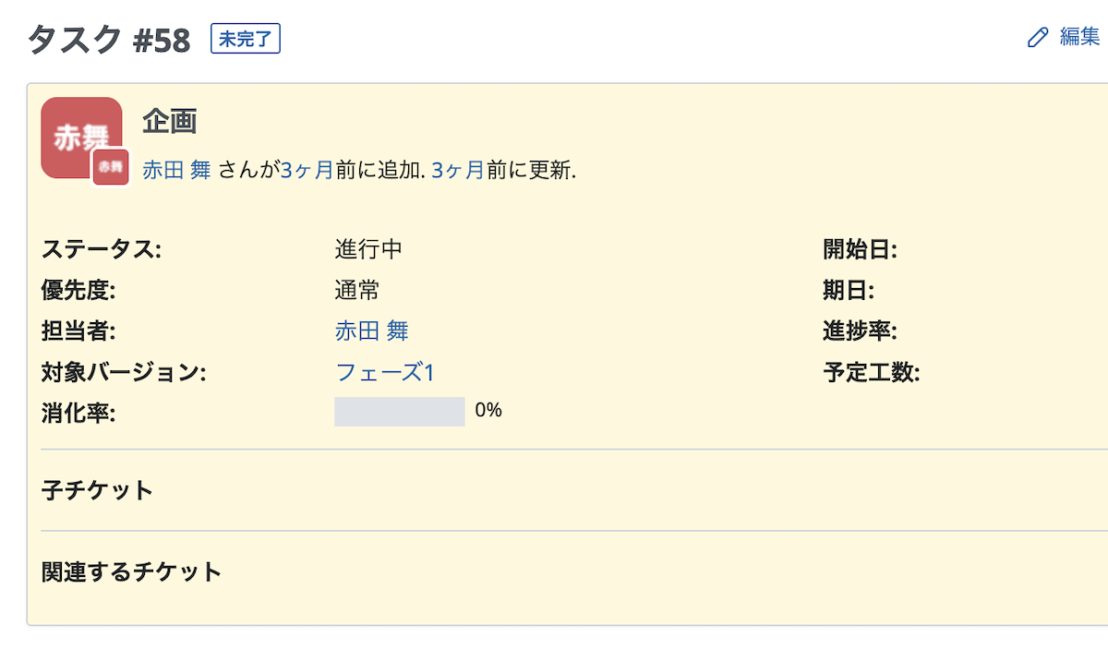Click the 関連するチケット section heading
Screen dimensions: 1108x649
(x=132, y=571)
